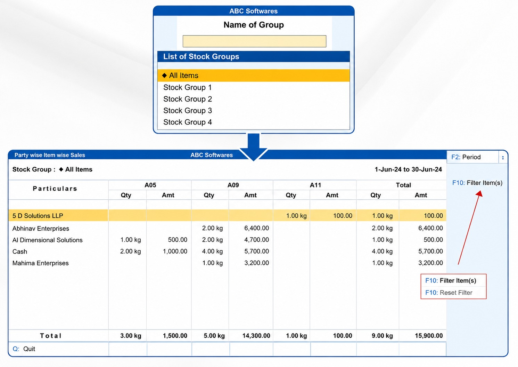Click the diamond icon next to All Items

coord(165,75)
